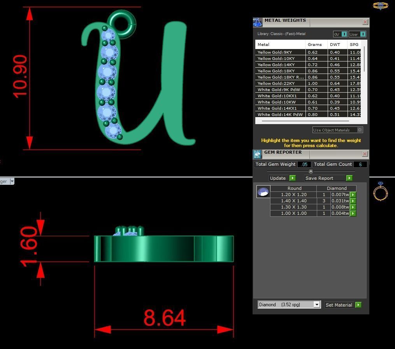
Task: Select the White Gold:14K PdW row
Action: coord(308,114)
